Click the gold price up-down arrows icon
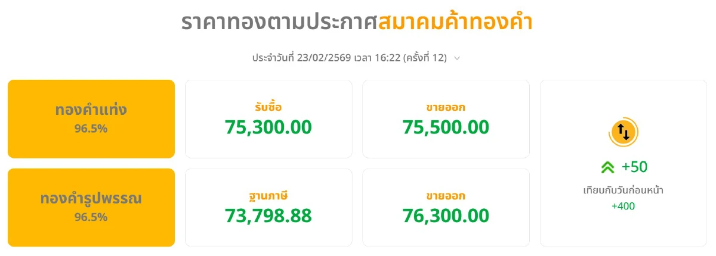This screenshot has height=256, width=716. pos(623,132)
